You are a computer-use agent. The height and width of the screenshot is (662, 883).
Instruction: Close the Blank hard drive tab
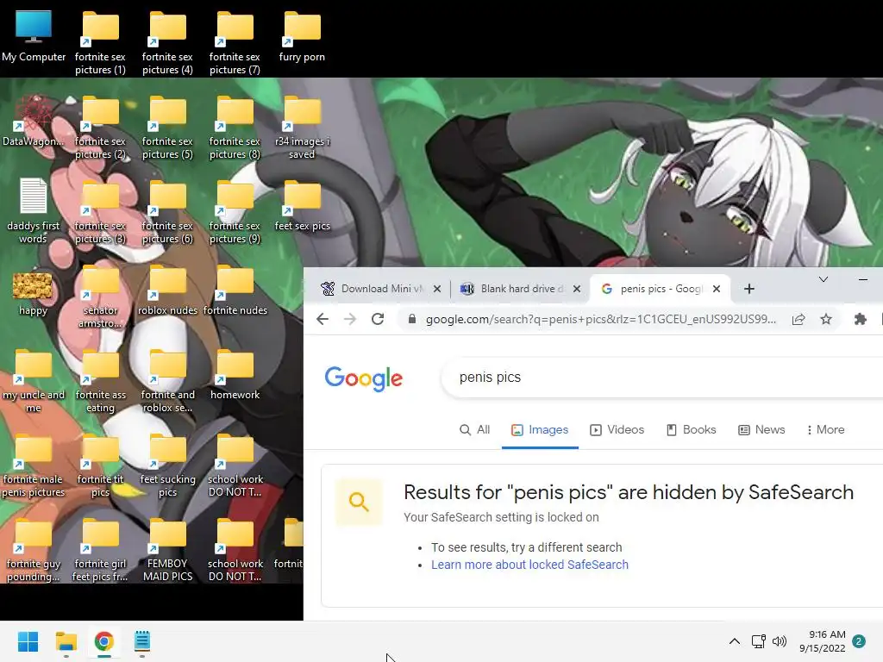coord(577,289)
